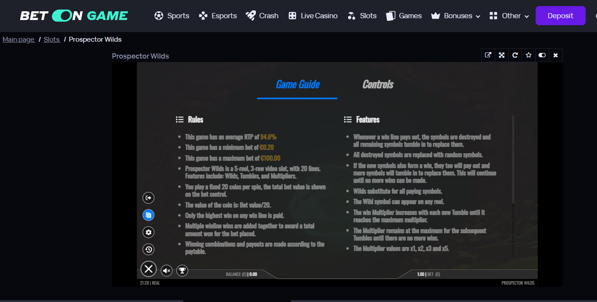Go to Crash games
This screenshot has width=597, height=302.
[x=262, y=16]
